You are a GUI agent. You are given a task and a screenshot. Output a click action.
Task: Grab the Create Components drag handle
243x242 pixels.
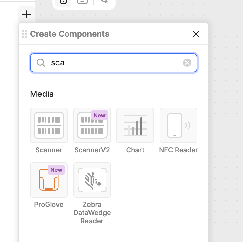(25, 34)
